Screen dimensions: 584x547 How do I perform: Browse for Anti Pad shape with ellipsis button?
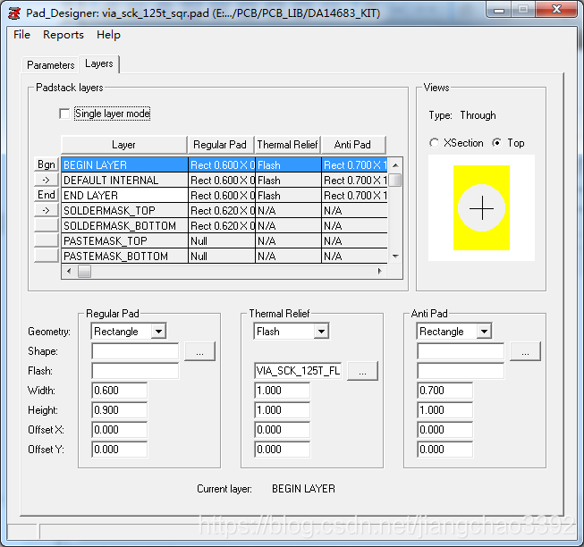(525, 351)
